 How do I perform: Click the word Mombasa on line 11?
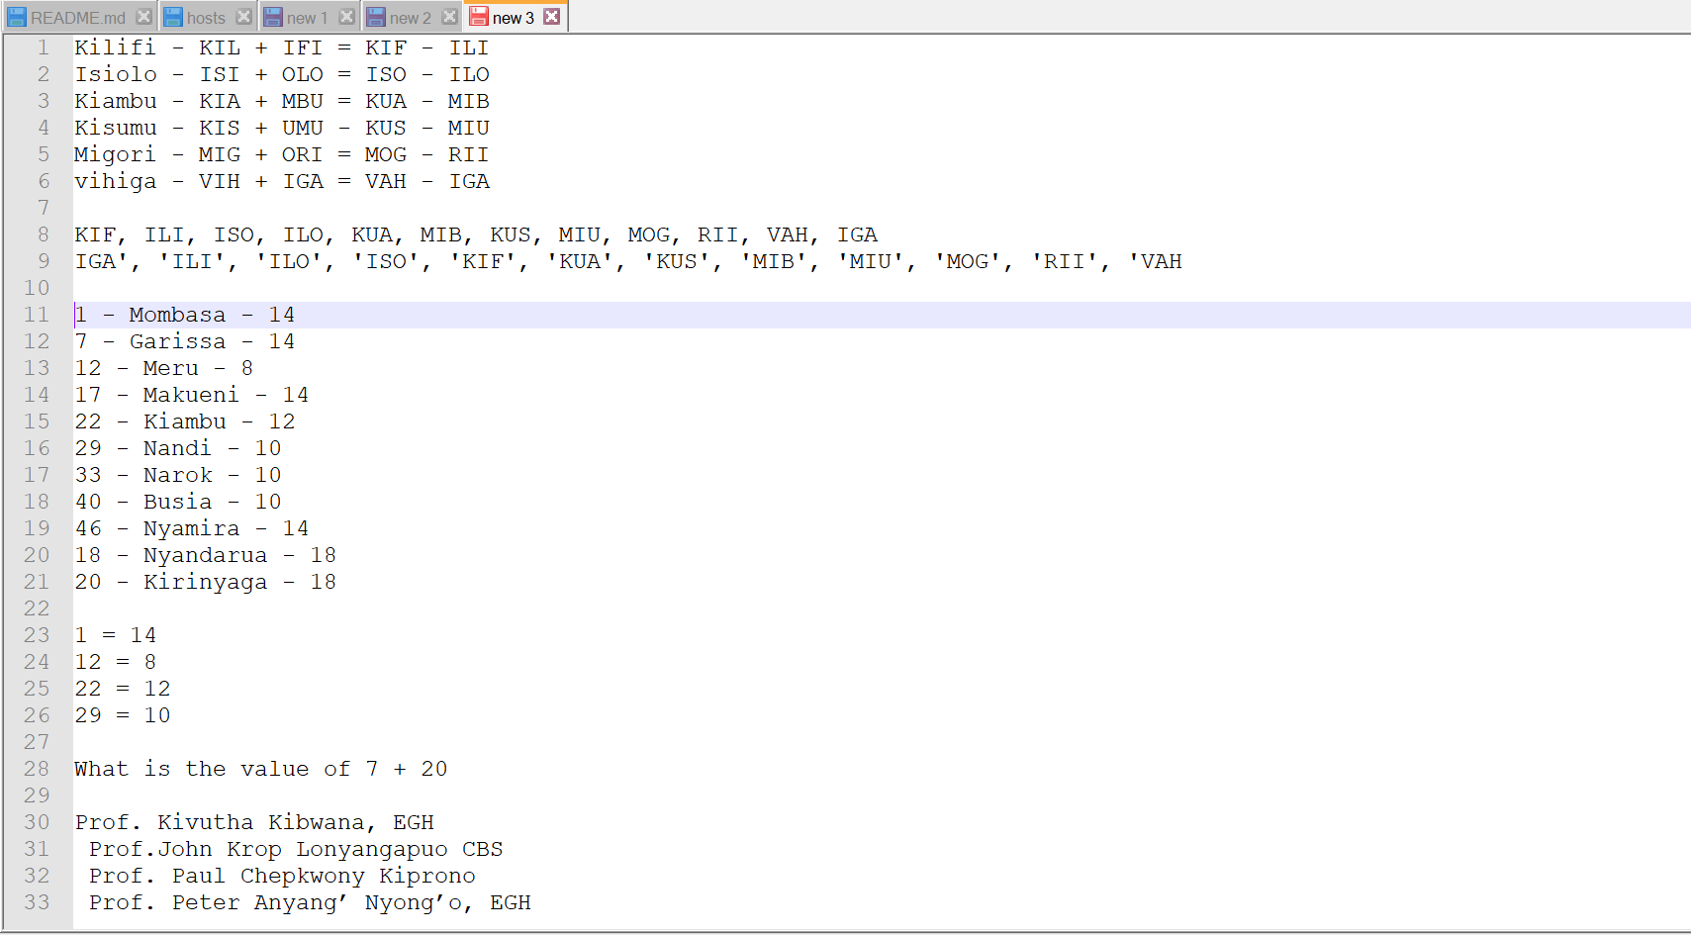(x=177, y=315)
